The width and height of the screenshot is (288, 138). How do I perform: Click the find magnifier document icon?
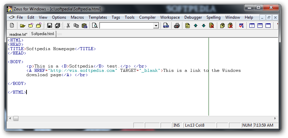point(95,25)
